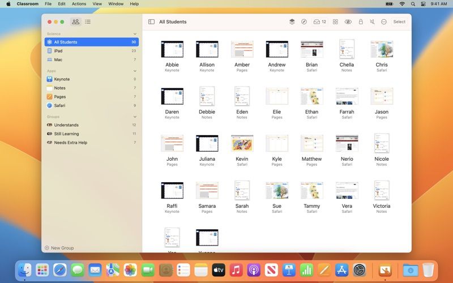The height and width of the screenshot is (283, 453).
Task: Open the shared items inbox showing 12
Action: [320, 22]
